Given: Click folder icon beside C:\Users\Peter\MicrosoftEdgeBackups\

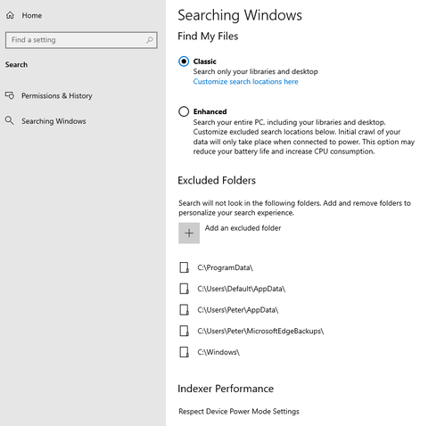Looking at the screenshot, I should (x=184, y=331).
